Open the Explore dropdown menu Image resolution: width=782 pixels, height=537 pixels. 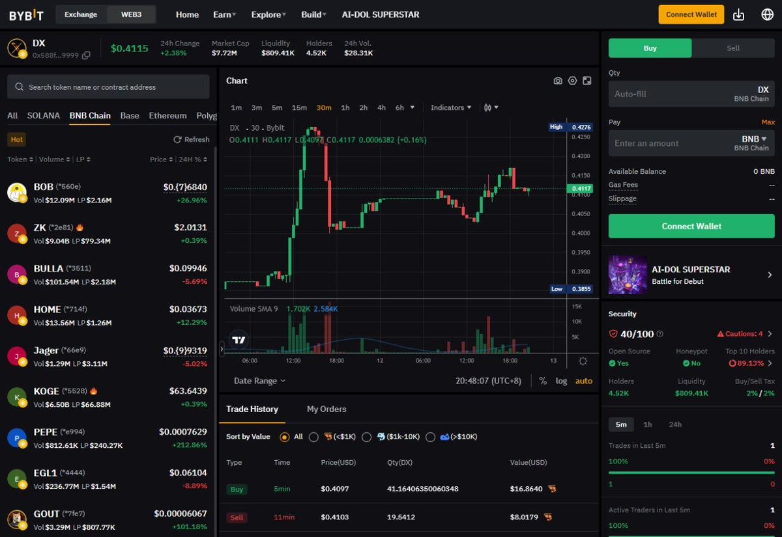pos(268,14)
